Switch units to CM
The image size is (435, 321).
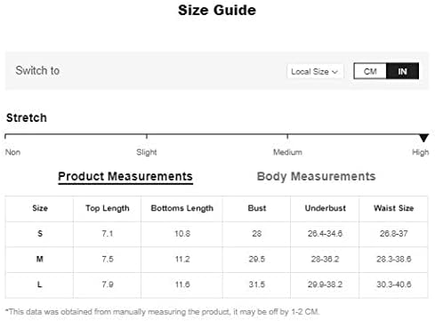click(x=370, y=71)
